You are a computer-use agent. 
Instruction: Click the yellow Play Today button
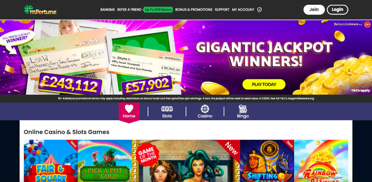264,84
